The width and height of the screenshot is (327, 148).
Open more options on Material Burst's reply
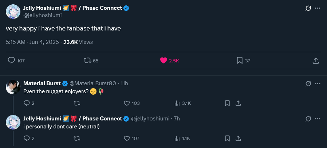pyautogui.click(x=318, y=83)
